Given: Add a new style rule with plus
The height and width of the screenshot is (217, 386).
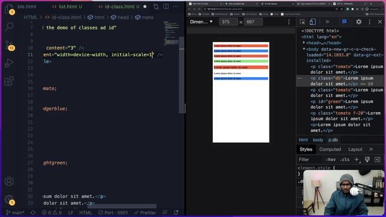Looking at the screenshot, I should (356, 160).
